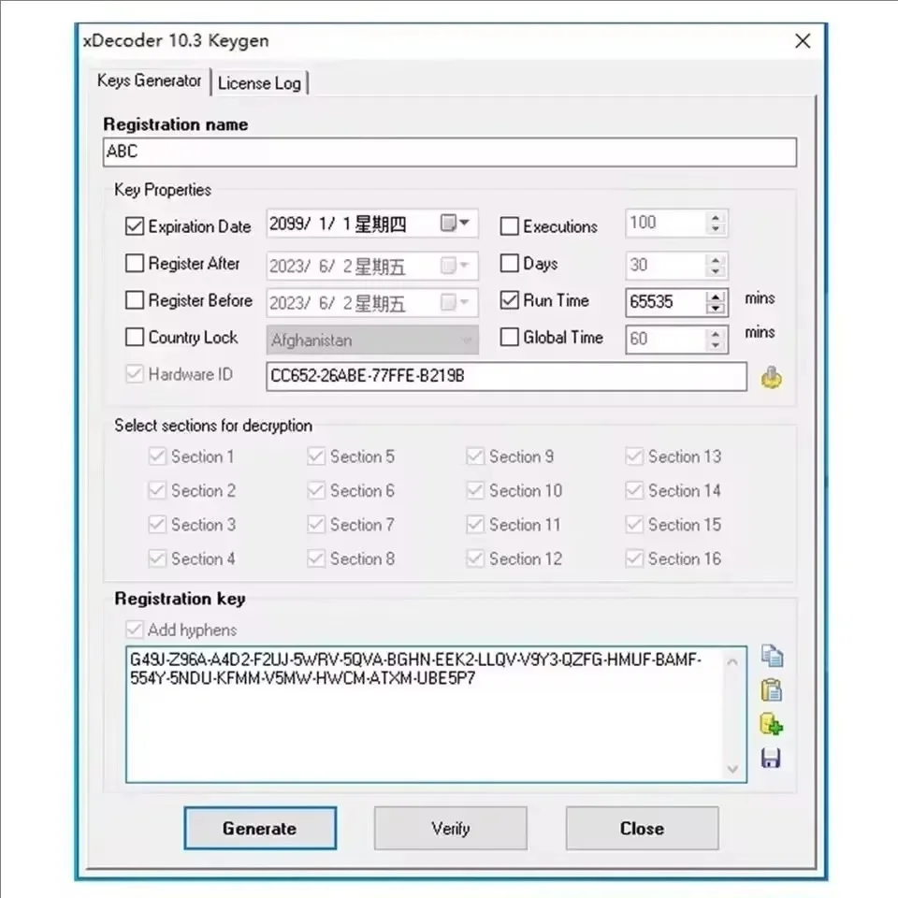Increase the Global Time value with up arrow
The image size is (898, 898).
pyautogui.click(x=716, y=333)
